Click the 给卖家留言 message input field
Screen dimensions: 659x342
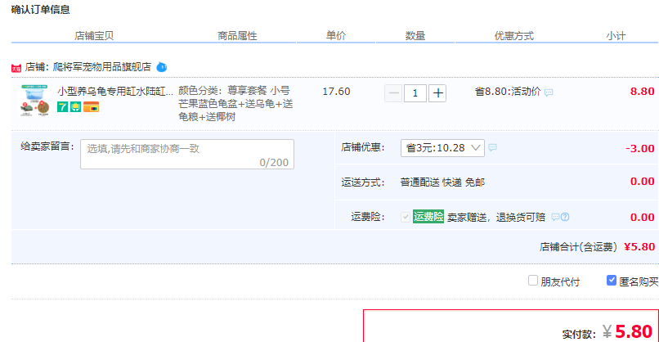187,155
